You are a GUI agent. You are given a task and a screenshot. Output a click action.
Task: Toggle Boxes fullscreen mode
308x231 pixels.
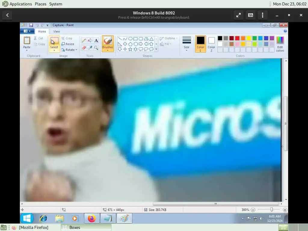(x=239, y=15)
